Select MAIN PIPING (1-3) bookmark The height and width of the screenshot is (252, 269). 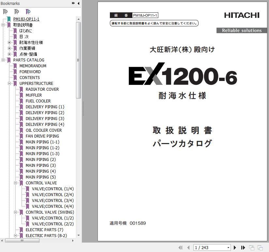point(42,153)
